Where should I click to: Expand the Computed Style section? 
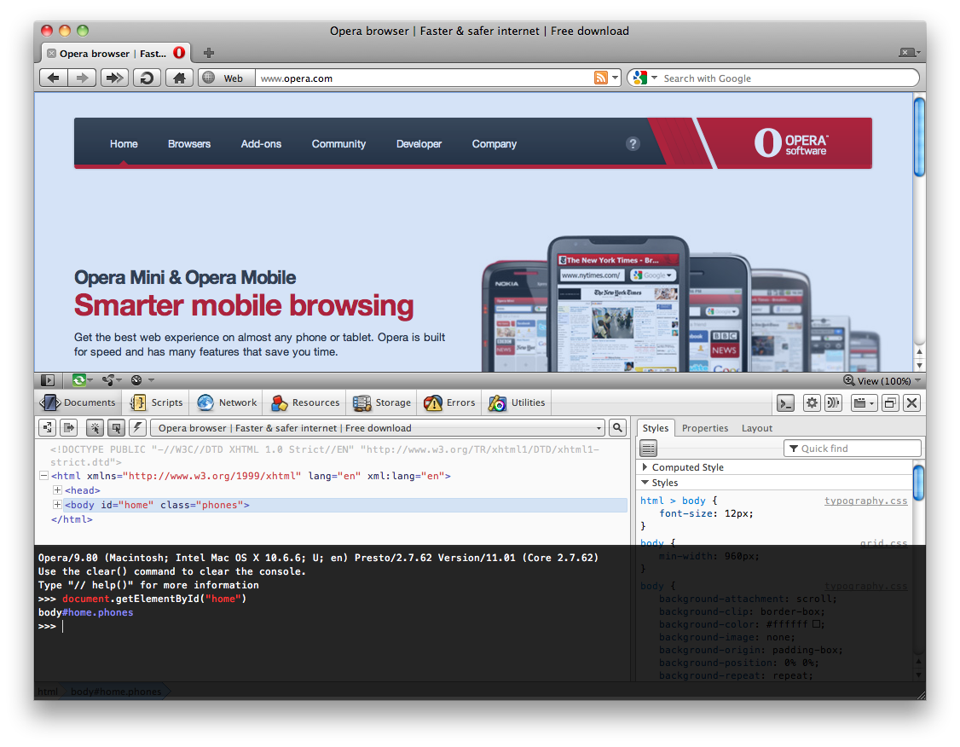pyautogui.click(x=645, y=467)
